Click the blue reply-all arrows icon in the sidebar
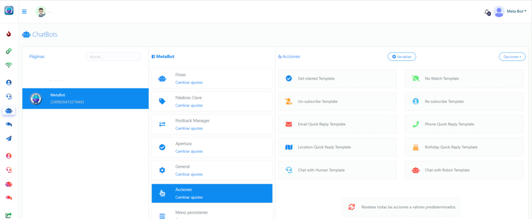532x219 pixels. coord(9,125)
